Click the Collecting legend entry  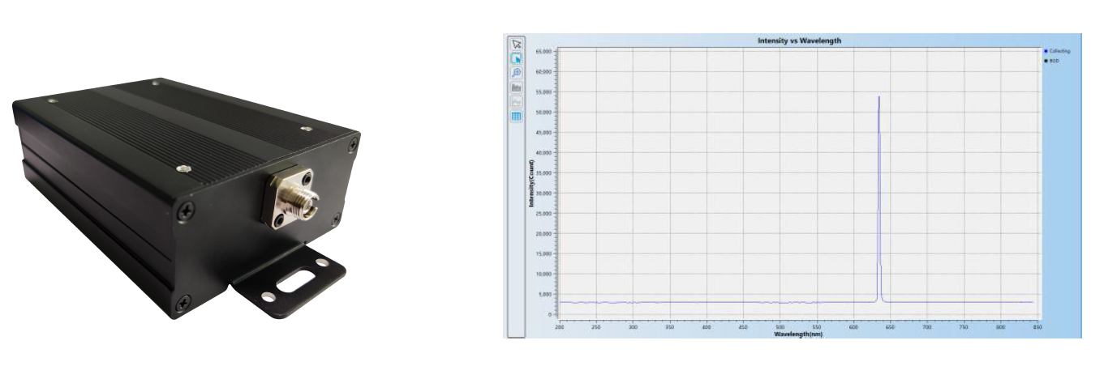click(x=1057, y=51)
